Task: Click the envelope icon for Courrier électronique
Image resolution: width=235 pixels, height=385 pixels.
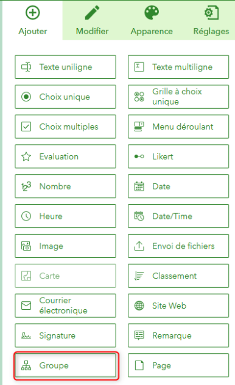Action: [x=26, y=306]
